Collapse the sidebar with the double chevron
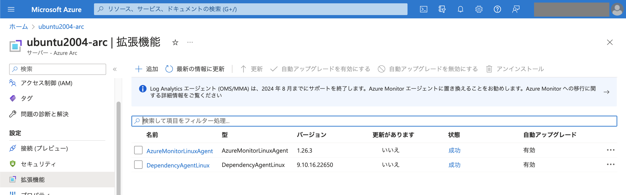 coord(115,69)
